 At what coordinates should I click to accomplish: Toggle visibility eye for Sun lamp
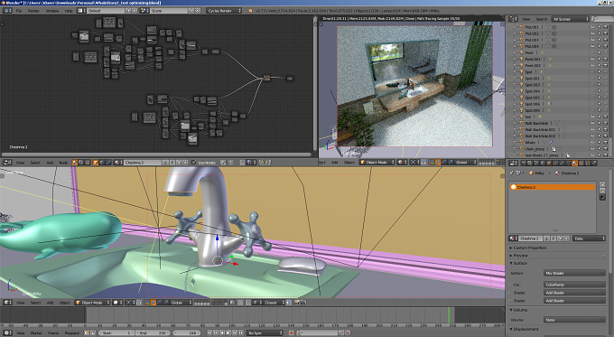[592, 117]
